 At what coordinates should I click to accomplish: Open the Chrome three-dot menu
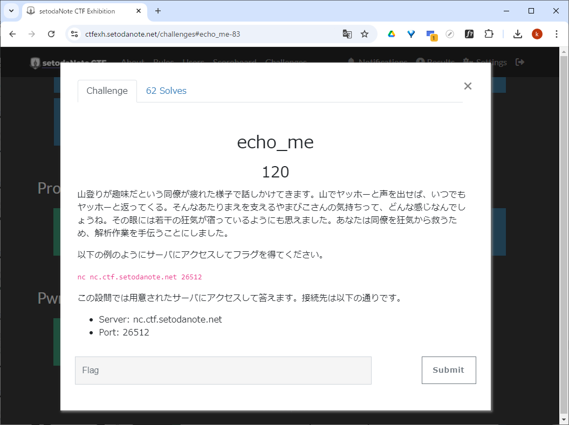[x=556, y=34]
